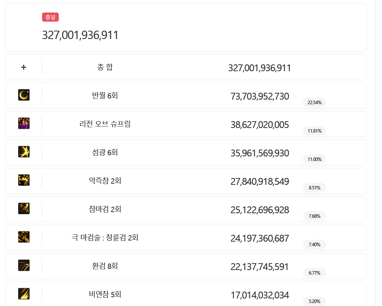Click the 극 마검술 창륜검 skill icon
382x306 pixels.
tap(24, 237)
